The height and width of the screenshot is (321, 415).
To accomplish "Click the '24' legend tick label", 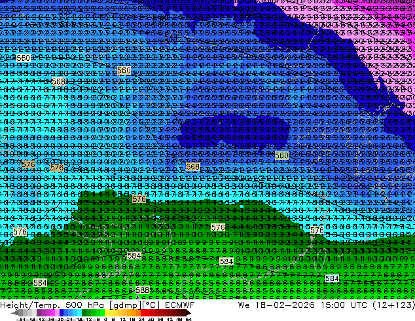I will [141, 320].
